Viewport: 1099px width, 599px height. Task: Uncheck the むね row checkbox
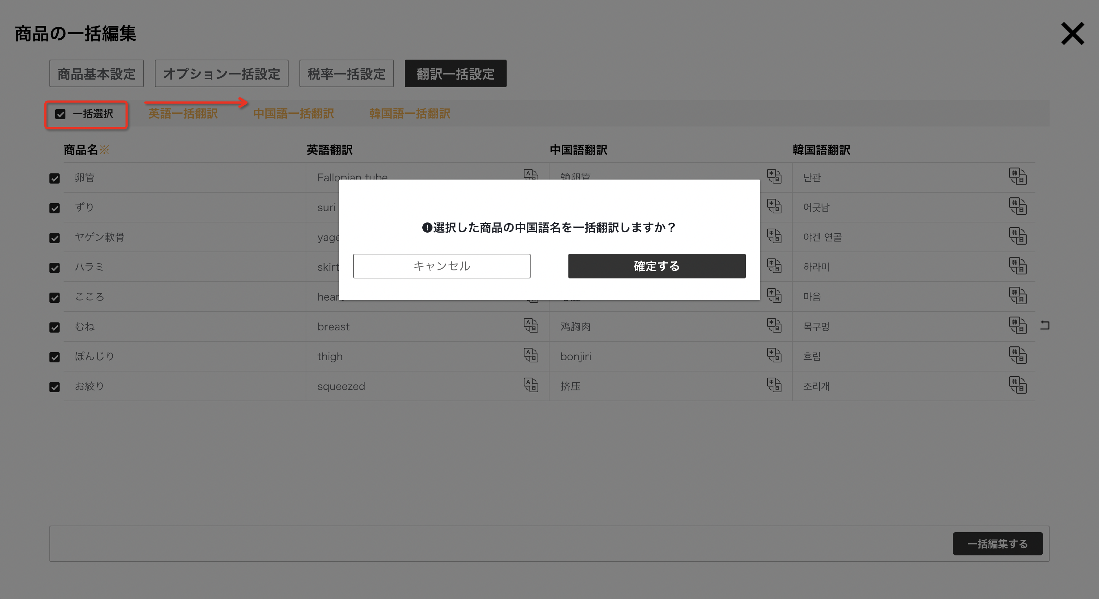click(x=55, y=327)
